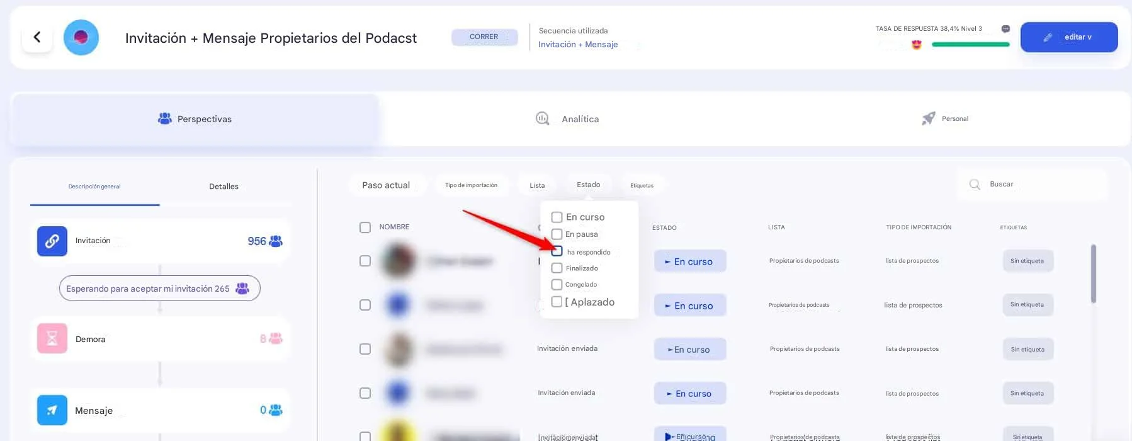1132x441 pixels.
Task: Click the Demora hourglass icon
Action: pos(52,339)
